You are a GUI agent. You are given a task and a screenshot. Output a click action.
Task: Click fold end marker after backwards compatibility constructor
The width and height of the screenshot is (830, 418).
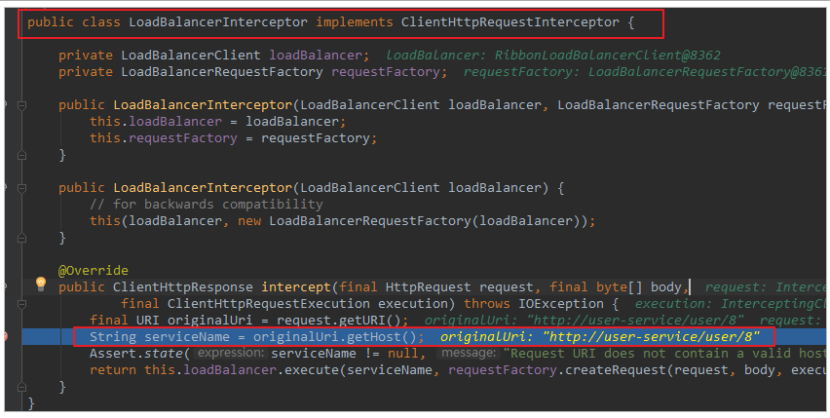(21, 238)
